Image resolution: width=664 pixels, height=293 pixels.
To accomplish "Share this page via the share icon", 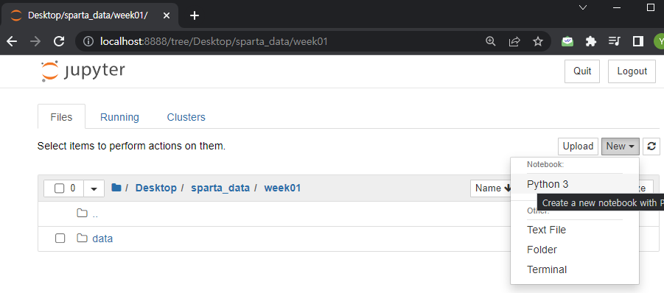I will 514,41.
